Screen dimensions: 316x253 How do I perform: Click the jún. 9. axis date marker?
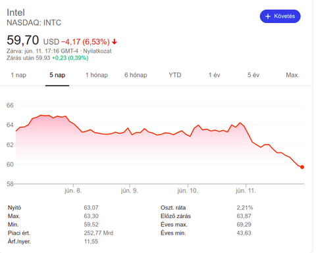(130, 191)
